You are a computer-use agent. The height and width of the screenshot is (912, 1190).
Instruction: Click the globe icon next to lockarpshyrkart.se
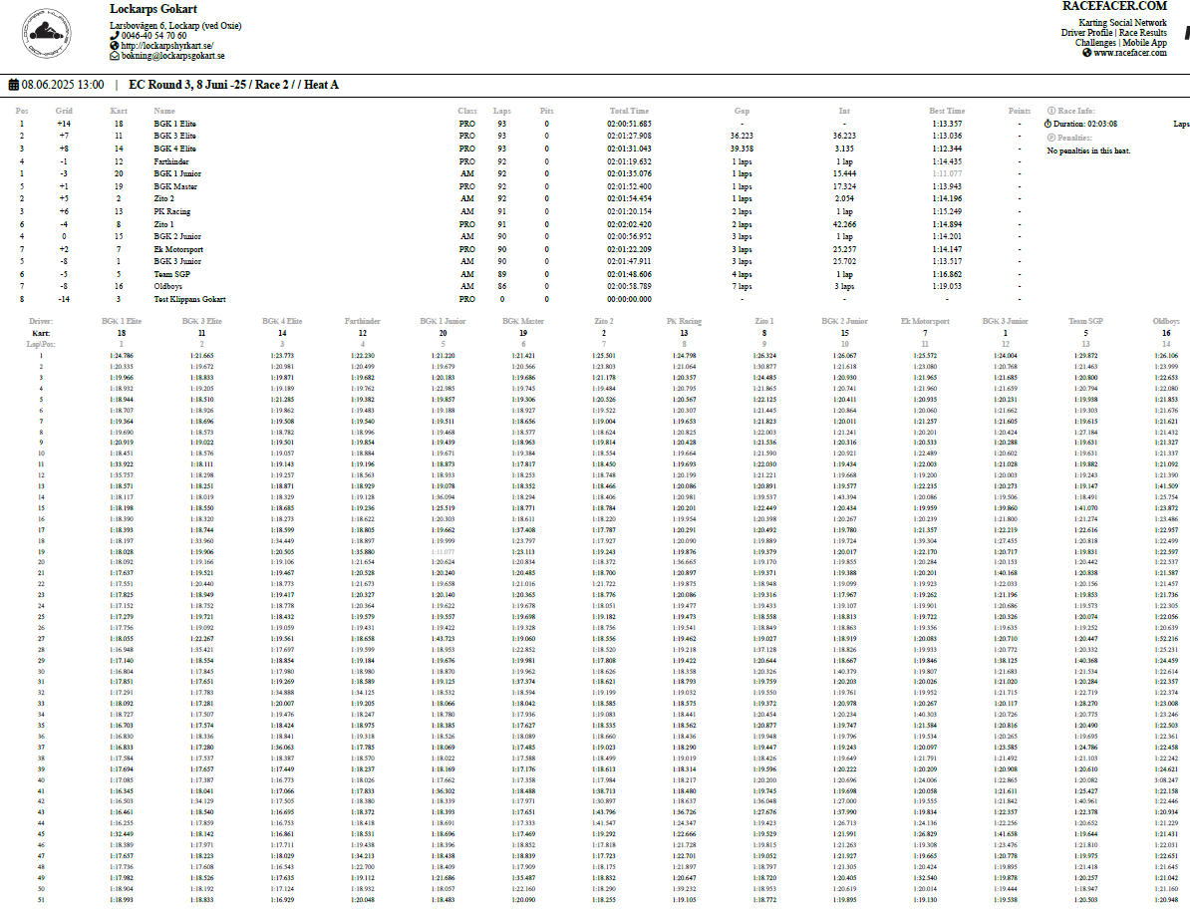[115, 46]
